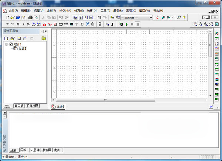Toggle the Spreadsheet view button
The image size is (222, 161).
point(81,17)
